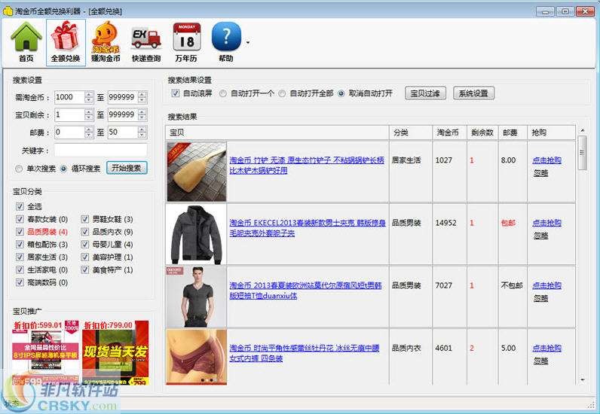
Task: Click the results list scrollbar thumb
Action: point(583,153)
